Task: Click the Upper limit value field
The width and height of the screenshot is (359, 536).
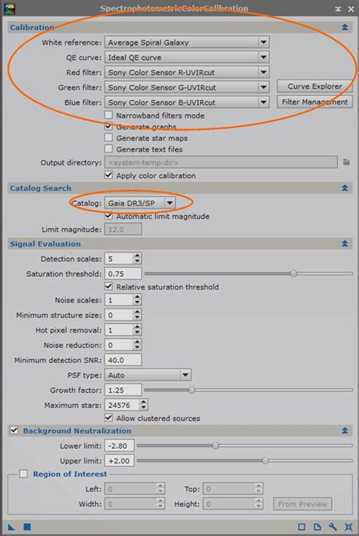Action: tap(120, 461)
